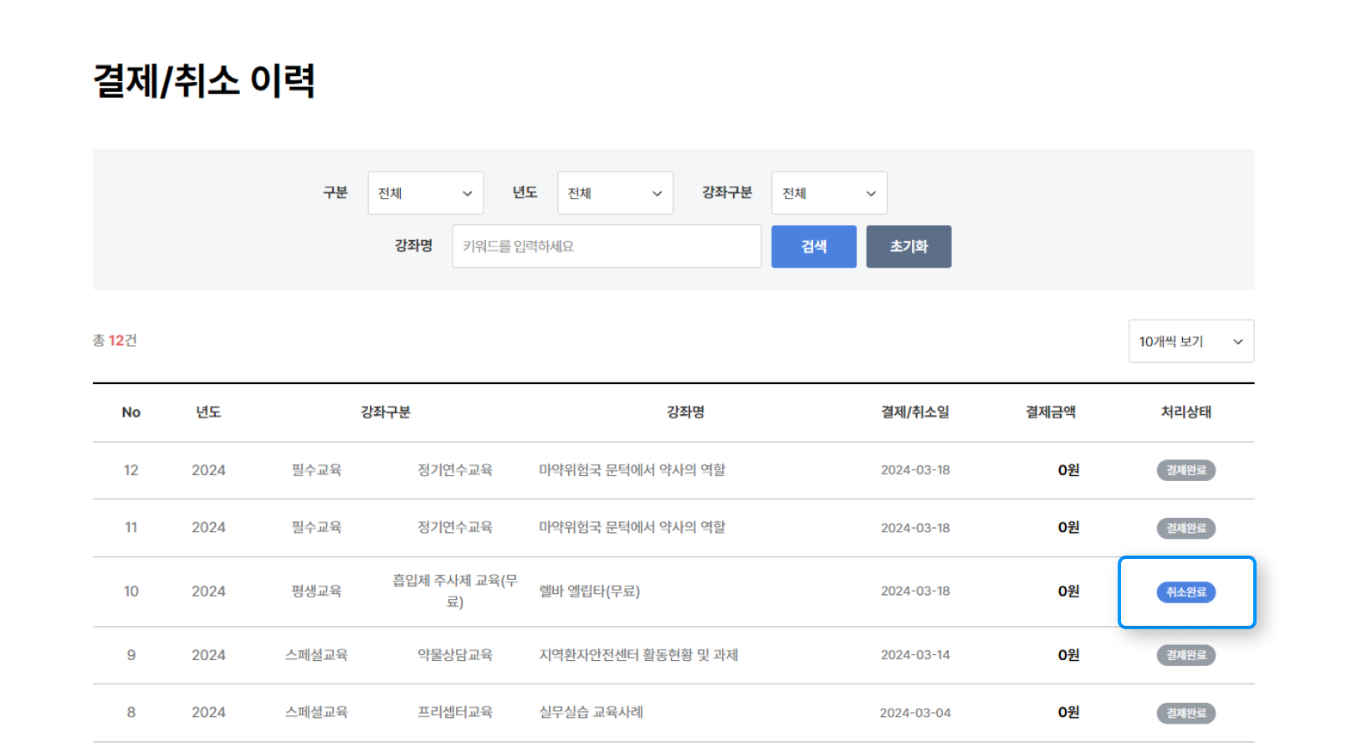Select the 결제금액 column header

click(x=1051, y=412)
